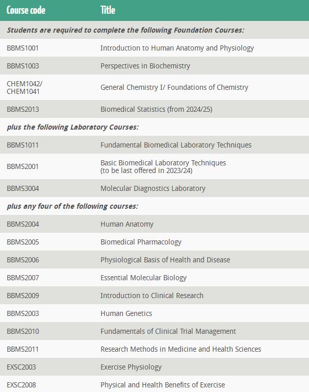Open Introduction to Clinical Research
309x392 pixels.
[x=152, y=296]
